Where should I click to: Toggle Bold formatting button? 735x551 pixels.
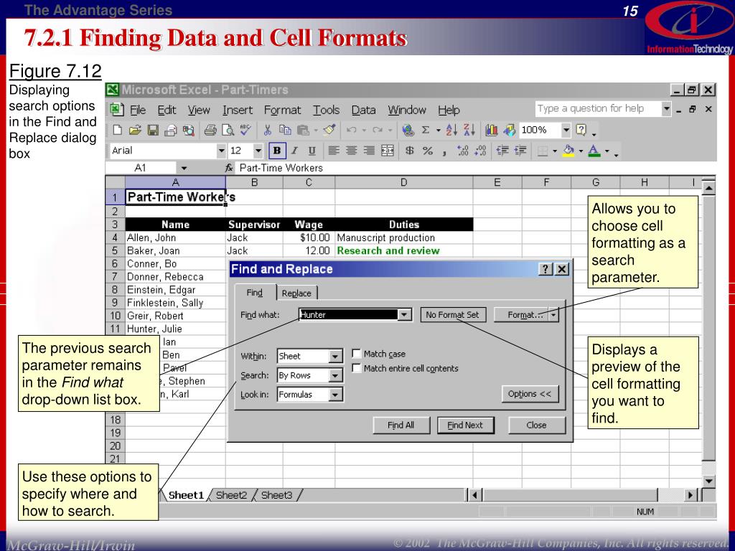pyautogui.click(x=277, y=151)
